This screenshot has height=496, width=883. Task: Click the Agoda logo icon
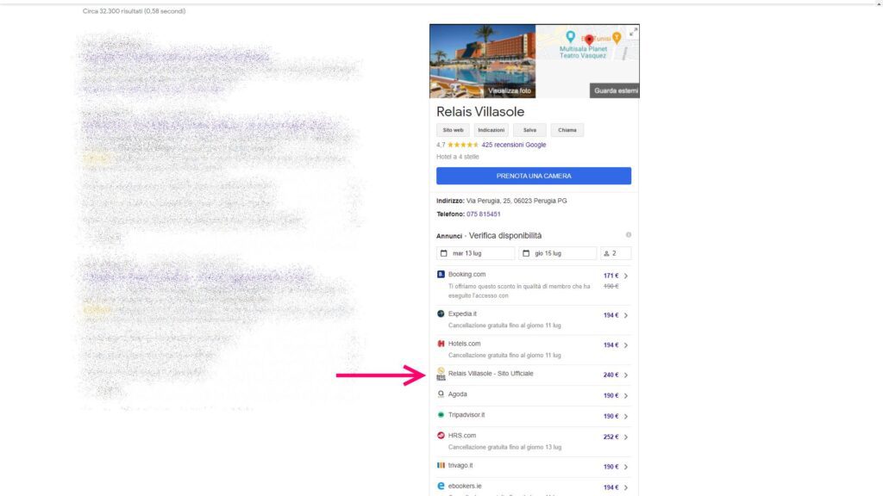coord(441,394)
